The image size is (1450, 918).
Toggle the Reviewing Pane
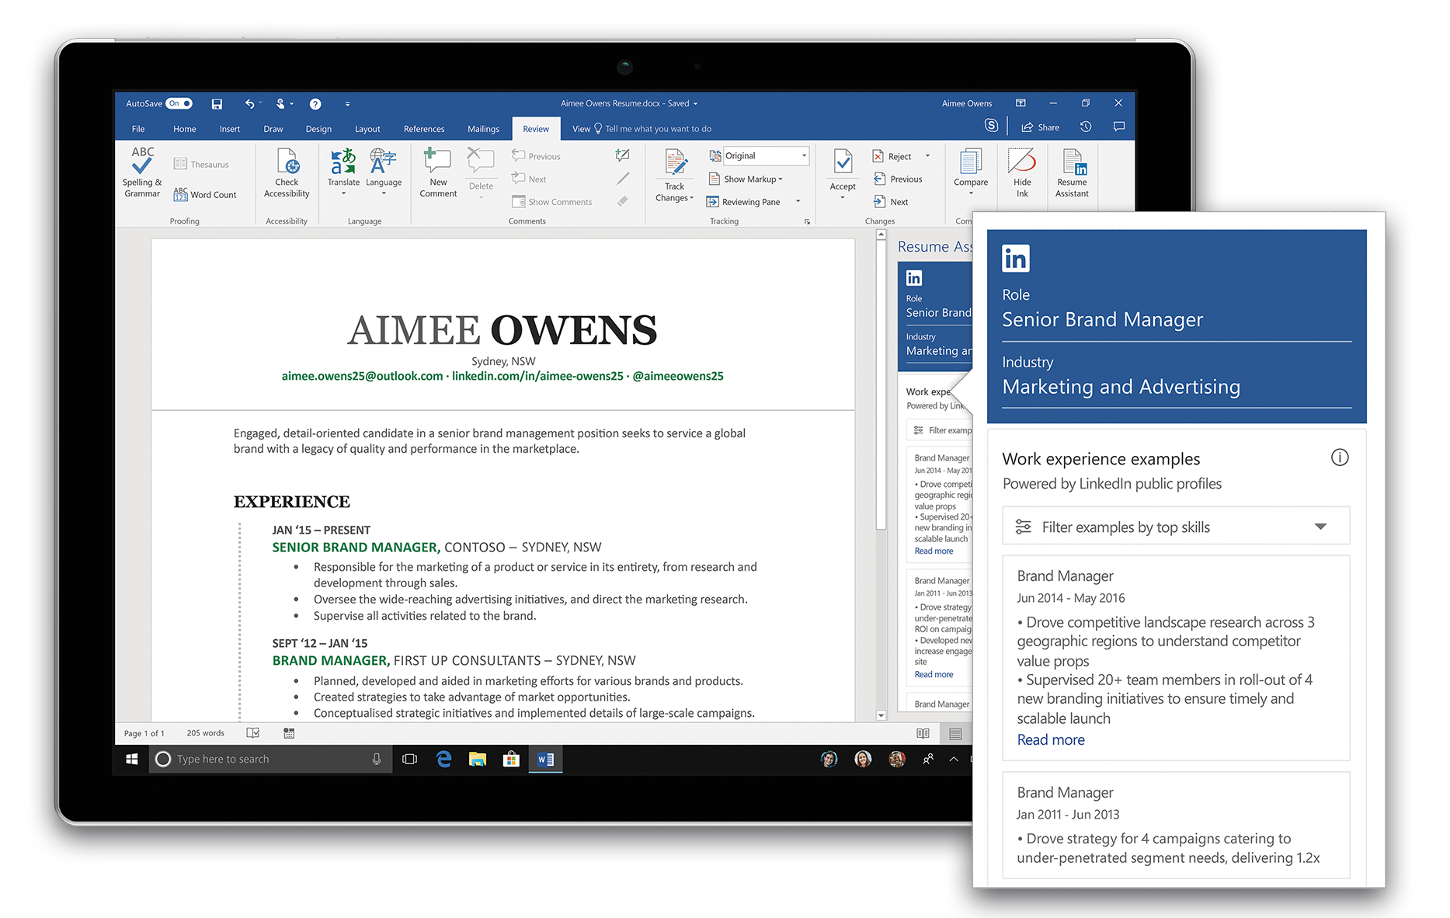(743, 202)
